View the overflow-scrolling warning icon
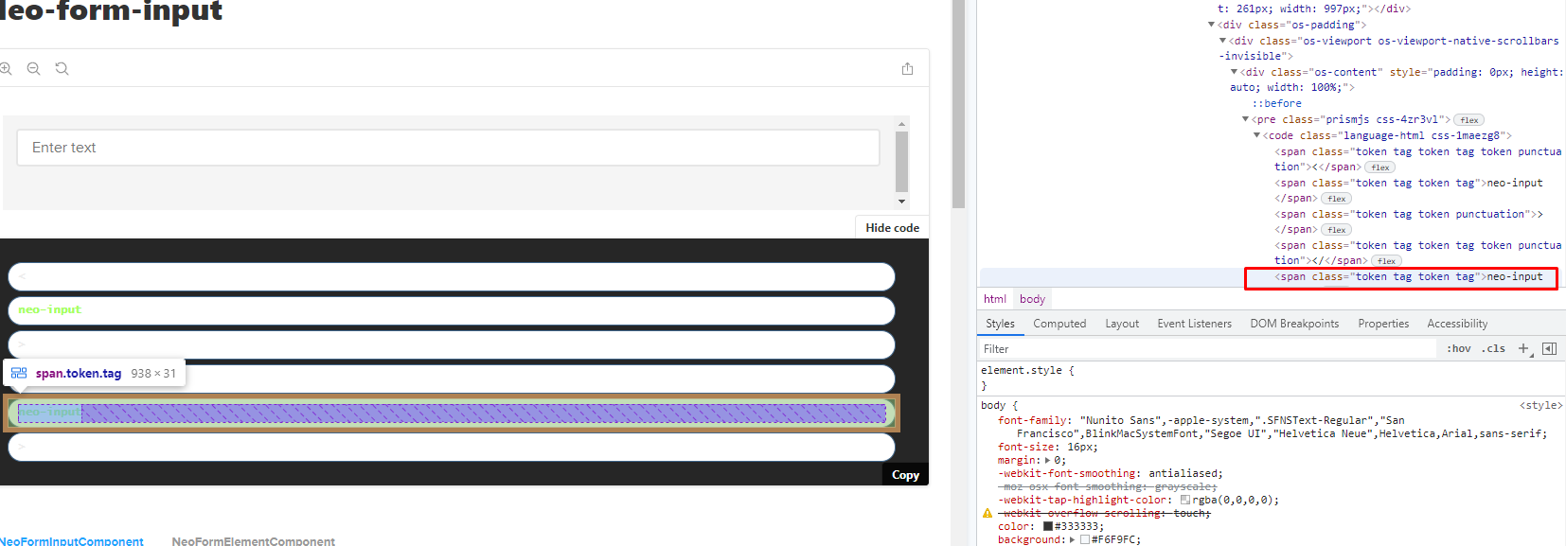The height and width of the screenshot is (546, 1566). pyautogui.click(x=988, y=513)
